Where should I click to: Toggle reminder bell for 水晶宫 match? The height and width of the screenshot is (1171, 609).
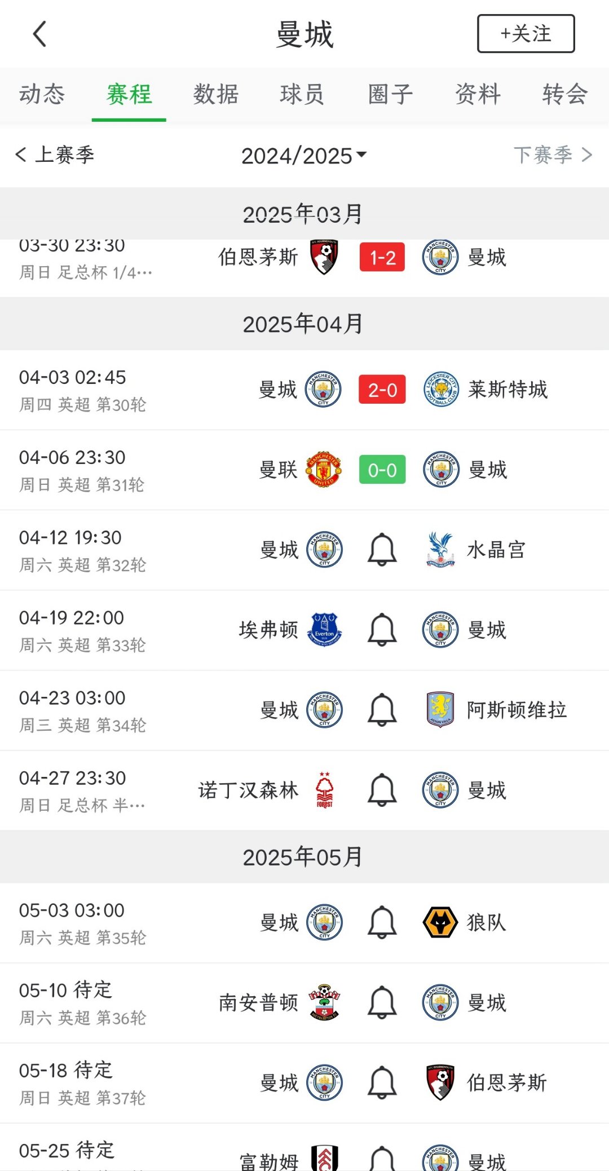tap(382, 550)
